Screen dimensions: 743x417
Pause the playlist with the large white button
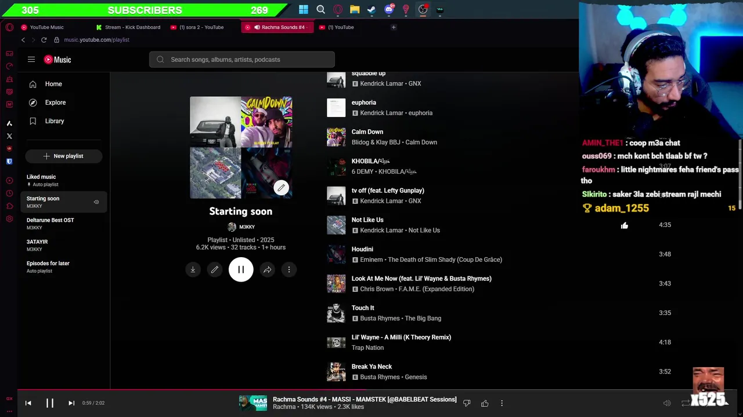(x=241, y=269)
